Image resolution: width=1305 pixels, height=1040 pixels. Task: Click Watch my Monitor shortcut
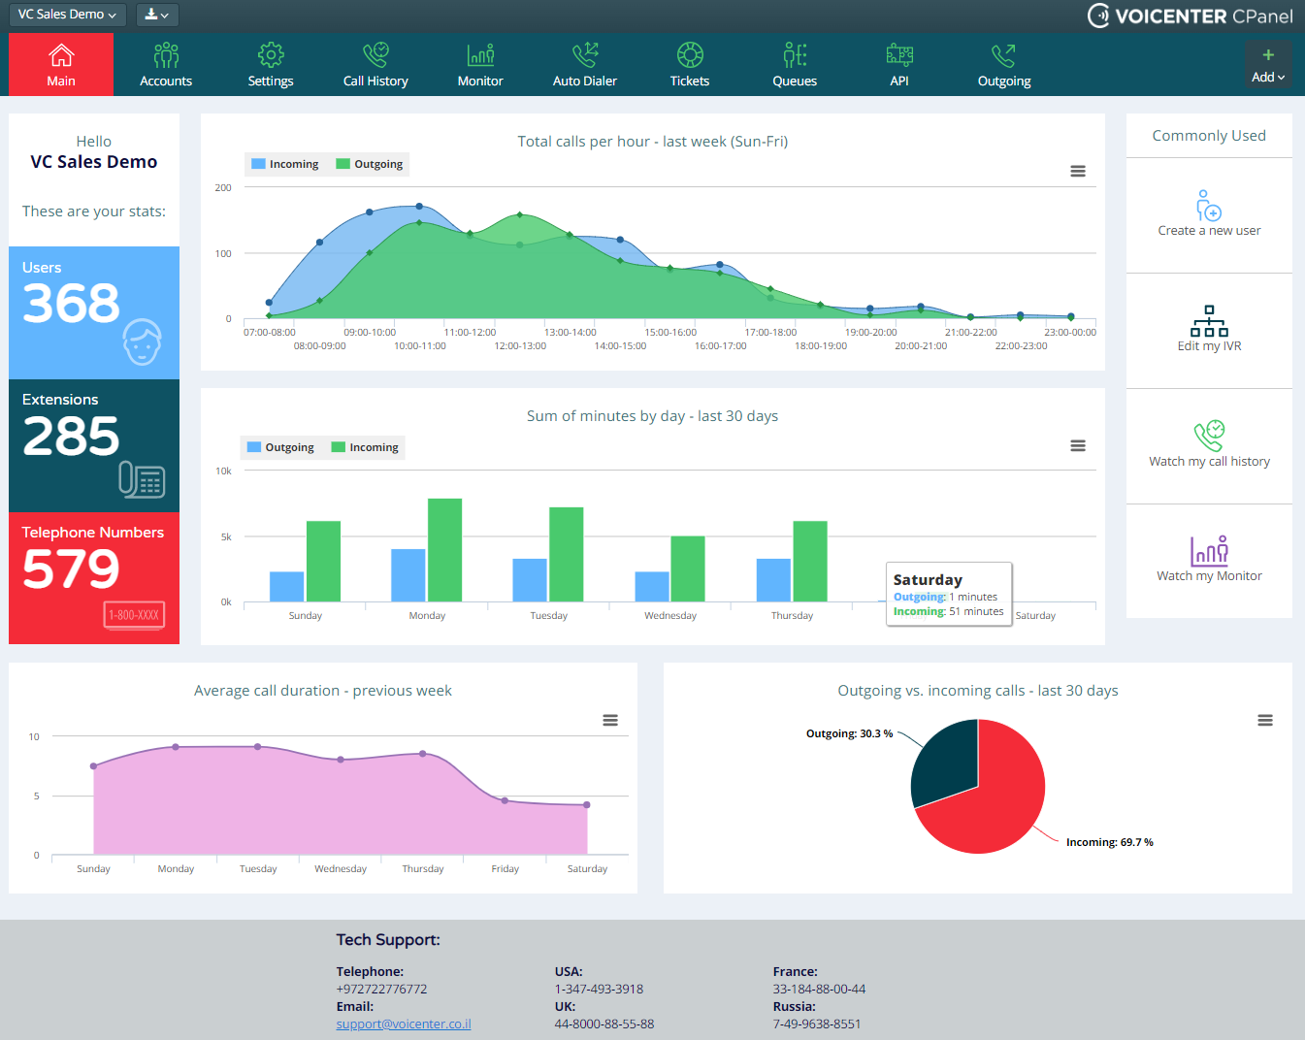(1209, 561)
